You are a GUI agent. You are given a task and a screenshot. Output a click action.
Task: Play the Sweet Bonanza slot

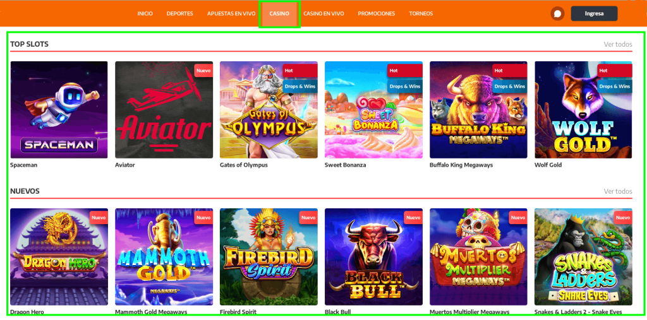tap(373, 110)
